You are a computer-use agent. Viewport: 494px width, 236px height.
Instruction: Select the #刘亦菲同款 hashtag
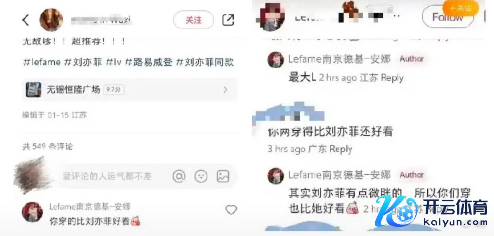tap(205, 62)
